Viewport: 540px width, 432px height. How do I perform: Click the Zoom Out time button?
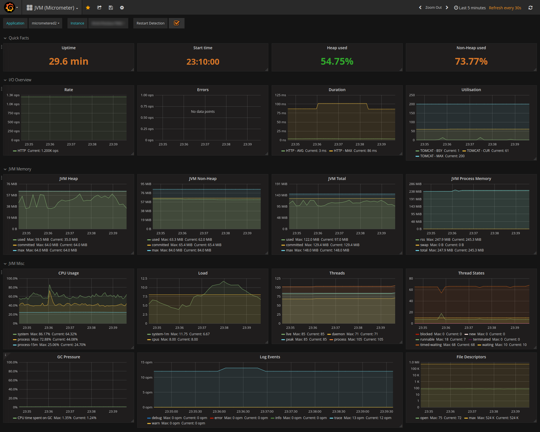pyautogui.click(x=433, y=8)
